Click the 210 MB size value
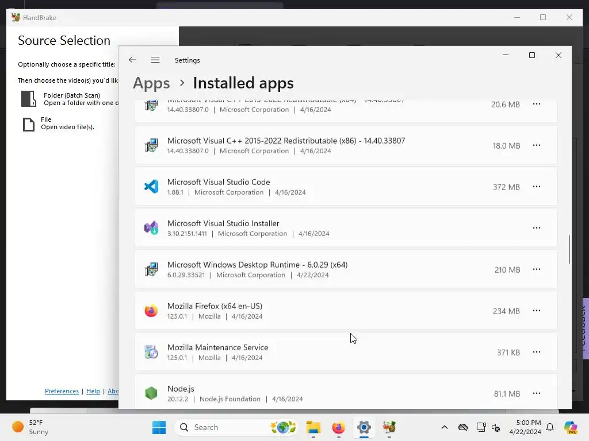589x441 pixels. click(x=507, y=270)
